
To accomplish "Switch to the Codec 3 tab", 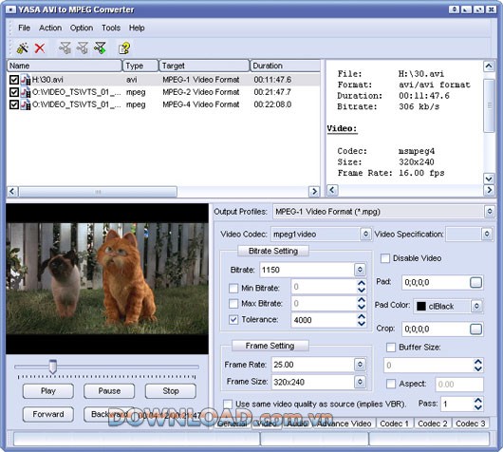I will point(471,424).
